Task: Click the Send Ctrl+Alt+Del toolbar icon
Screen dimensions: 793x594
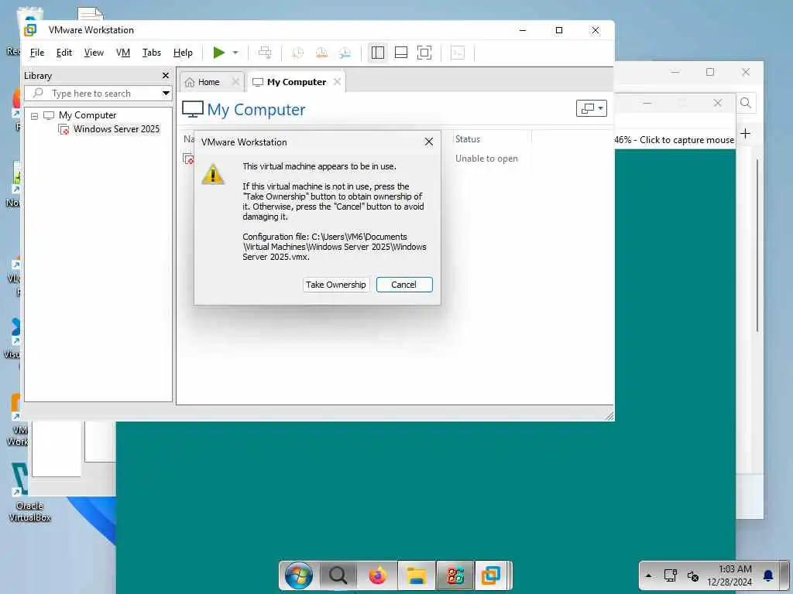Action: coord(265,53)
